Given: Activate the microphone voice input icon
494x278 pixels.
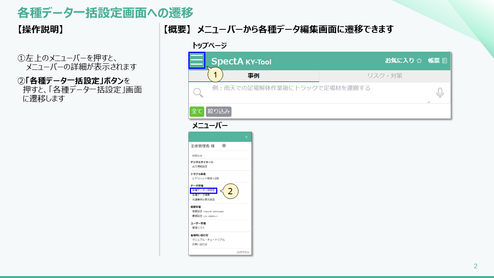Looking at the screenshot, I should [x=440, y=93].
